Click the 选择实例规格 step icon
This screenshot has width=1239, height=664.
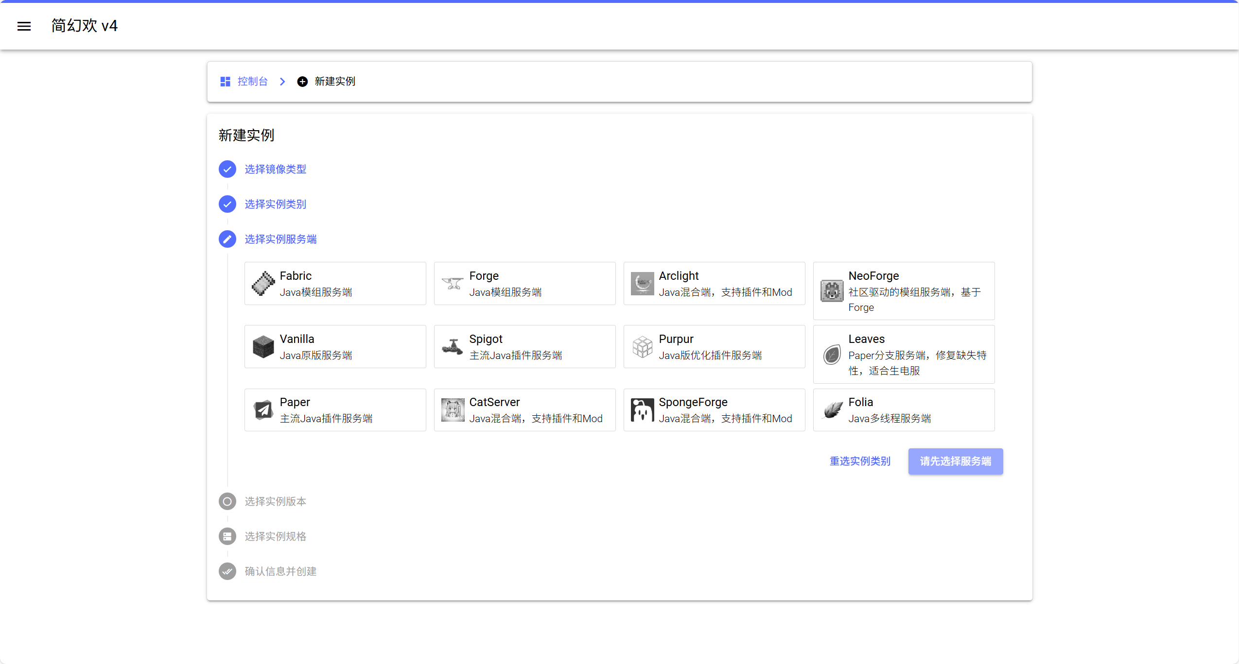point(227,536)
